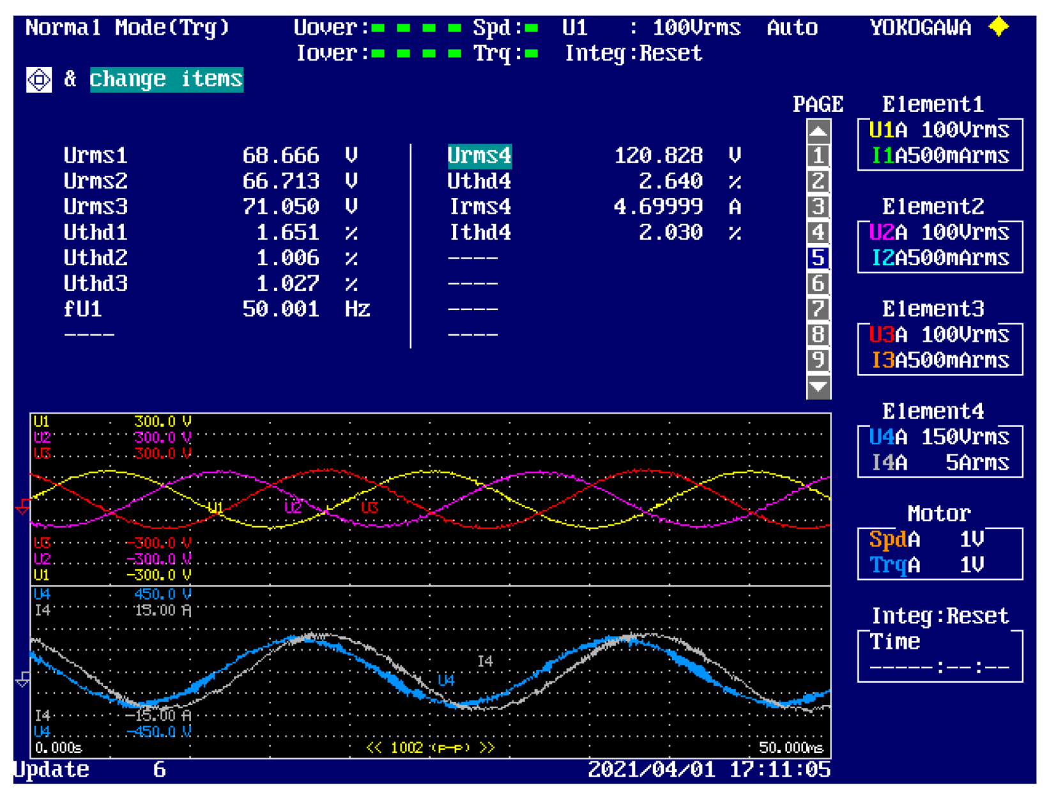
Task: Click the Uthd4 item label
Action: pyautogui.click(x=479, y=182)
